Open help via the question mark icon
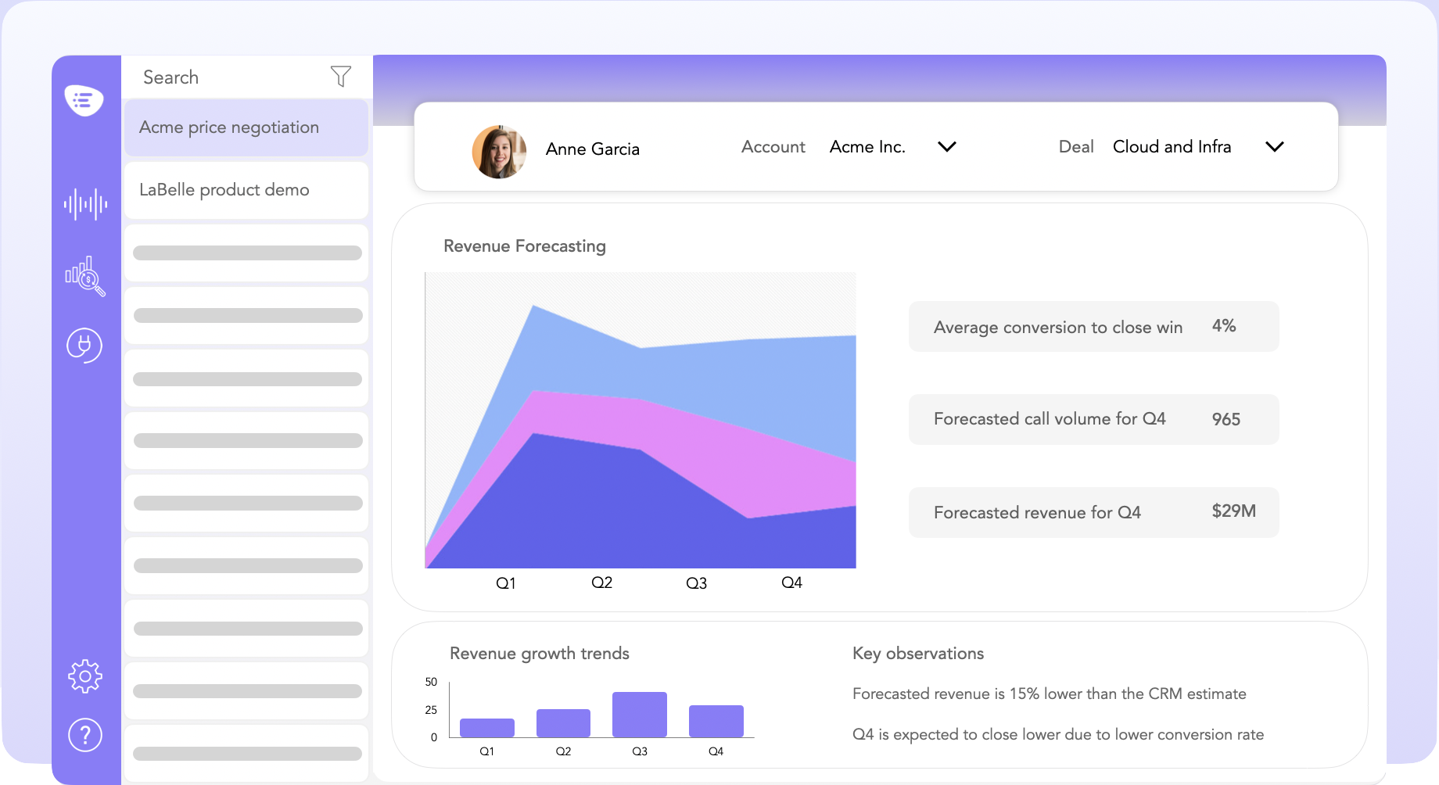The width and height of the screenshot is (1439, 785). tap(85, 735)
